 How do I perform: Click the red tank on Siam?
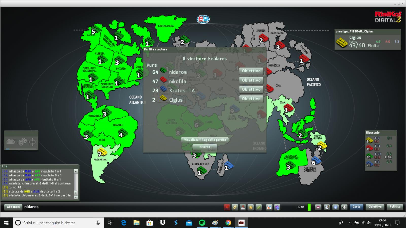coord(289,108)
